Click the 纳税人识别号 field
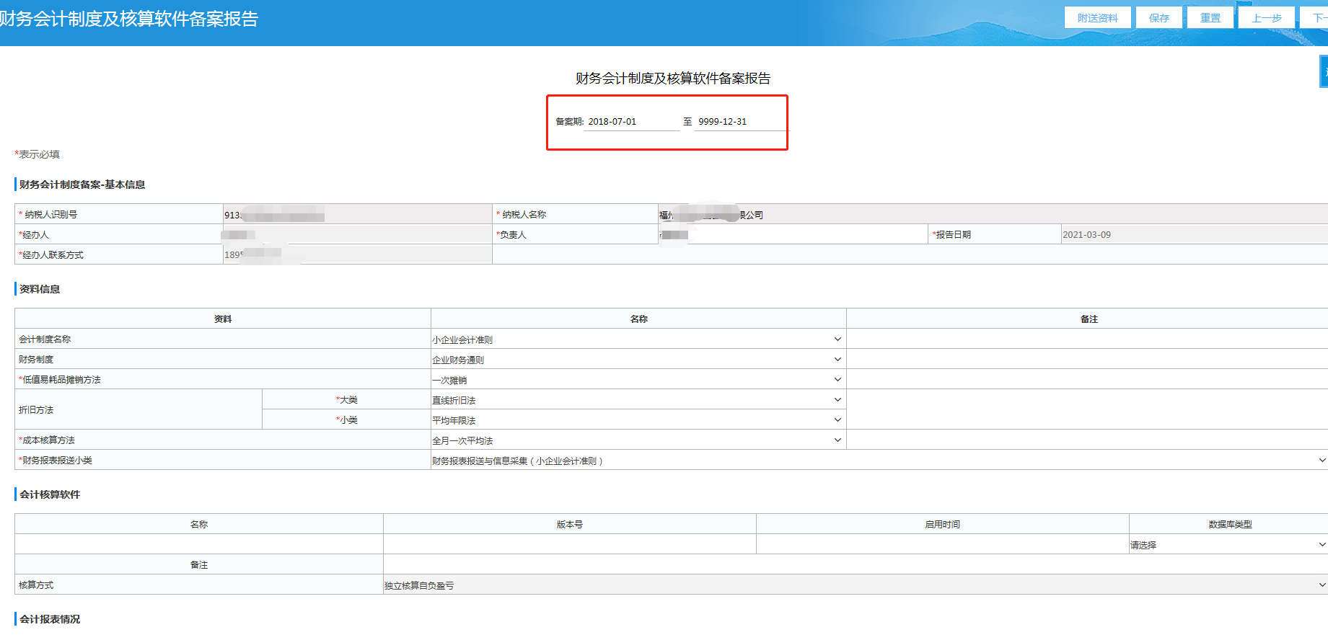Image resolution: width=1328 pixels, height=635 pixels. [358, 214]
